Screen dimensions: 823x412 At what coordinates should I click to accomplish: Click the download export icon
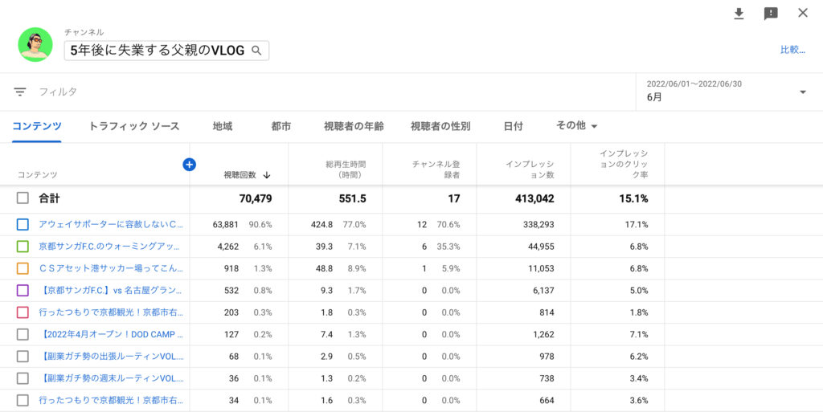click(739, 14)
